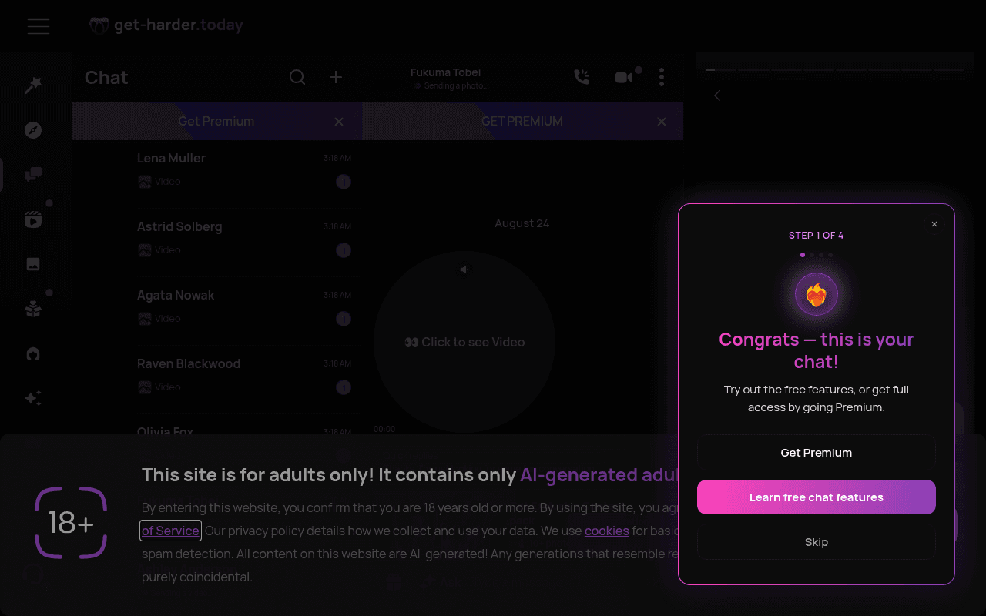Click Astrid Solberg unread badge
986x616 pixels.
344,250
